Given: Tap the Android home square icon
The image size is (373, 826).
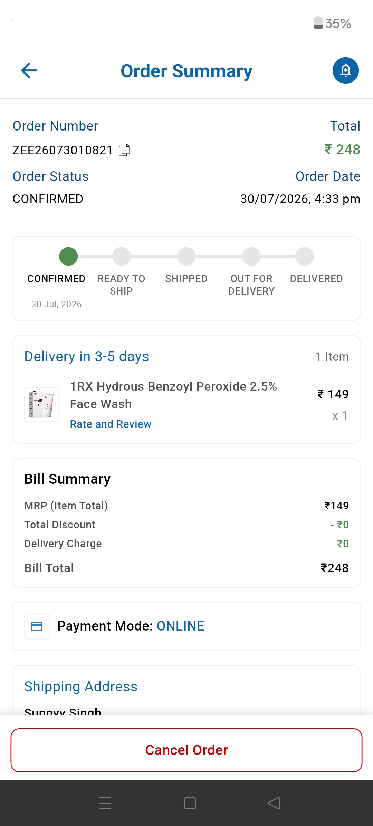Looking at the screenshot, I should point(190,803).
